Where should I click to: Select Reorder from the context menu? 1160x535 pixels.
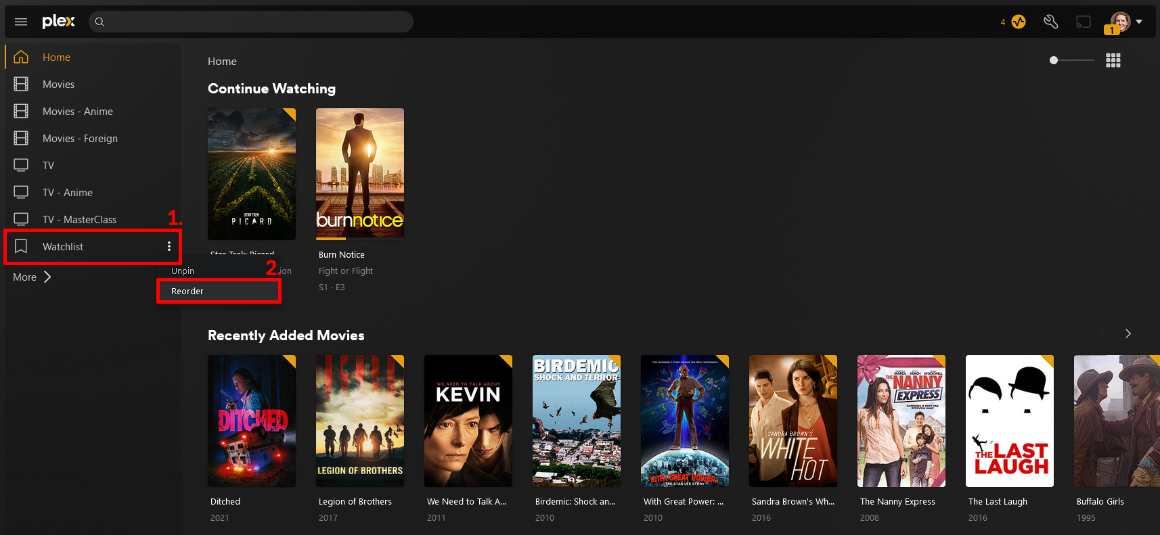point(187,291)
